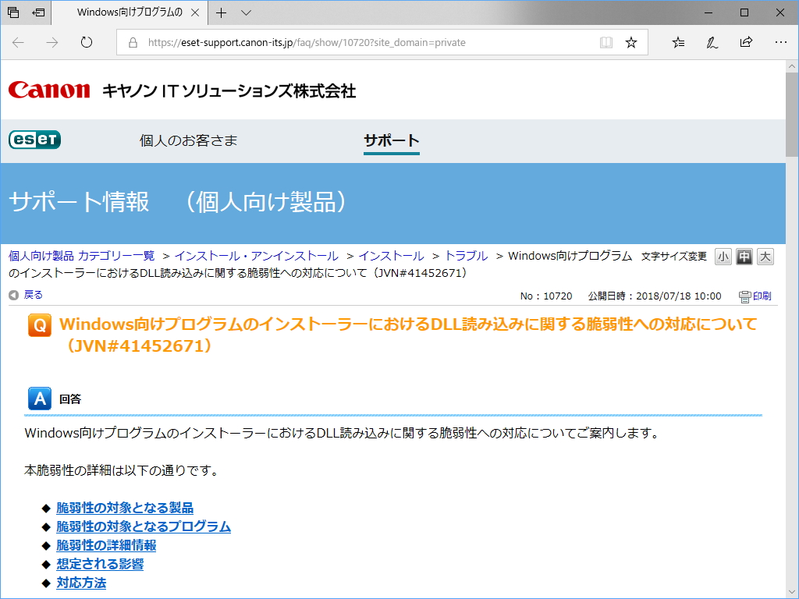Toggle font size to 大
Image resolution: width=799 pixels, height=599 pixels.
(x=765, y=257)
